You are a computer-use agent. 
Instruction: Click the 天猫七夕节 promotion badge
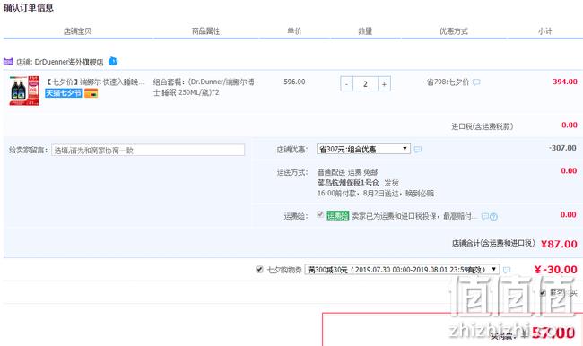(63, 93)
